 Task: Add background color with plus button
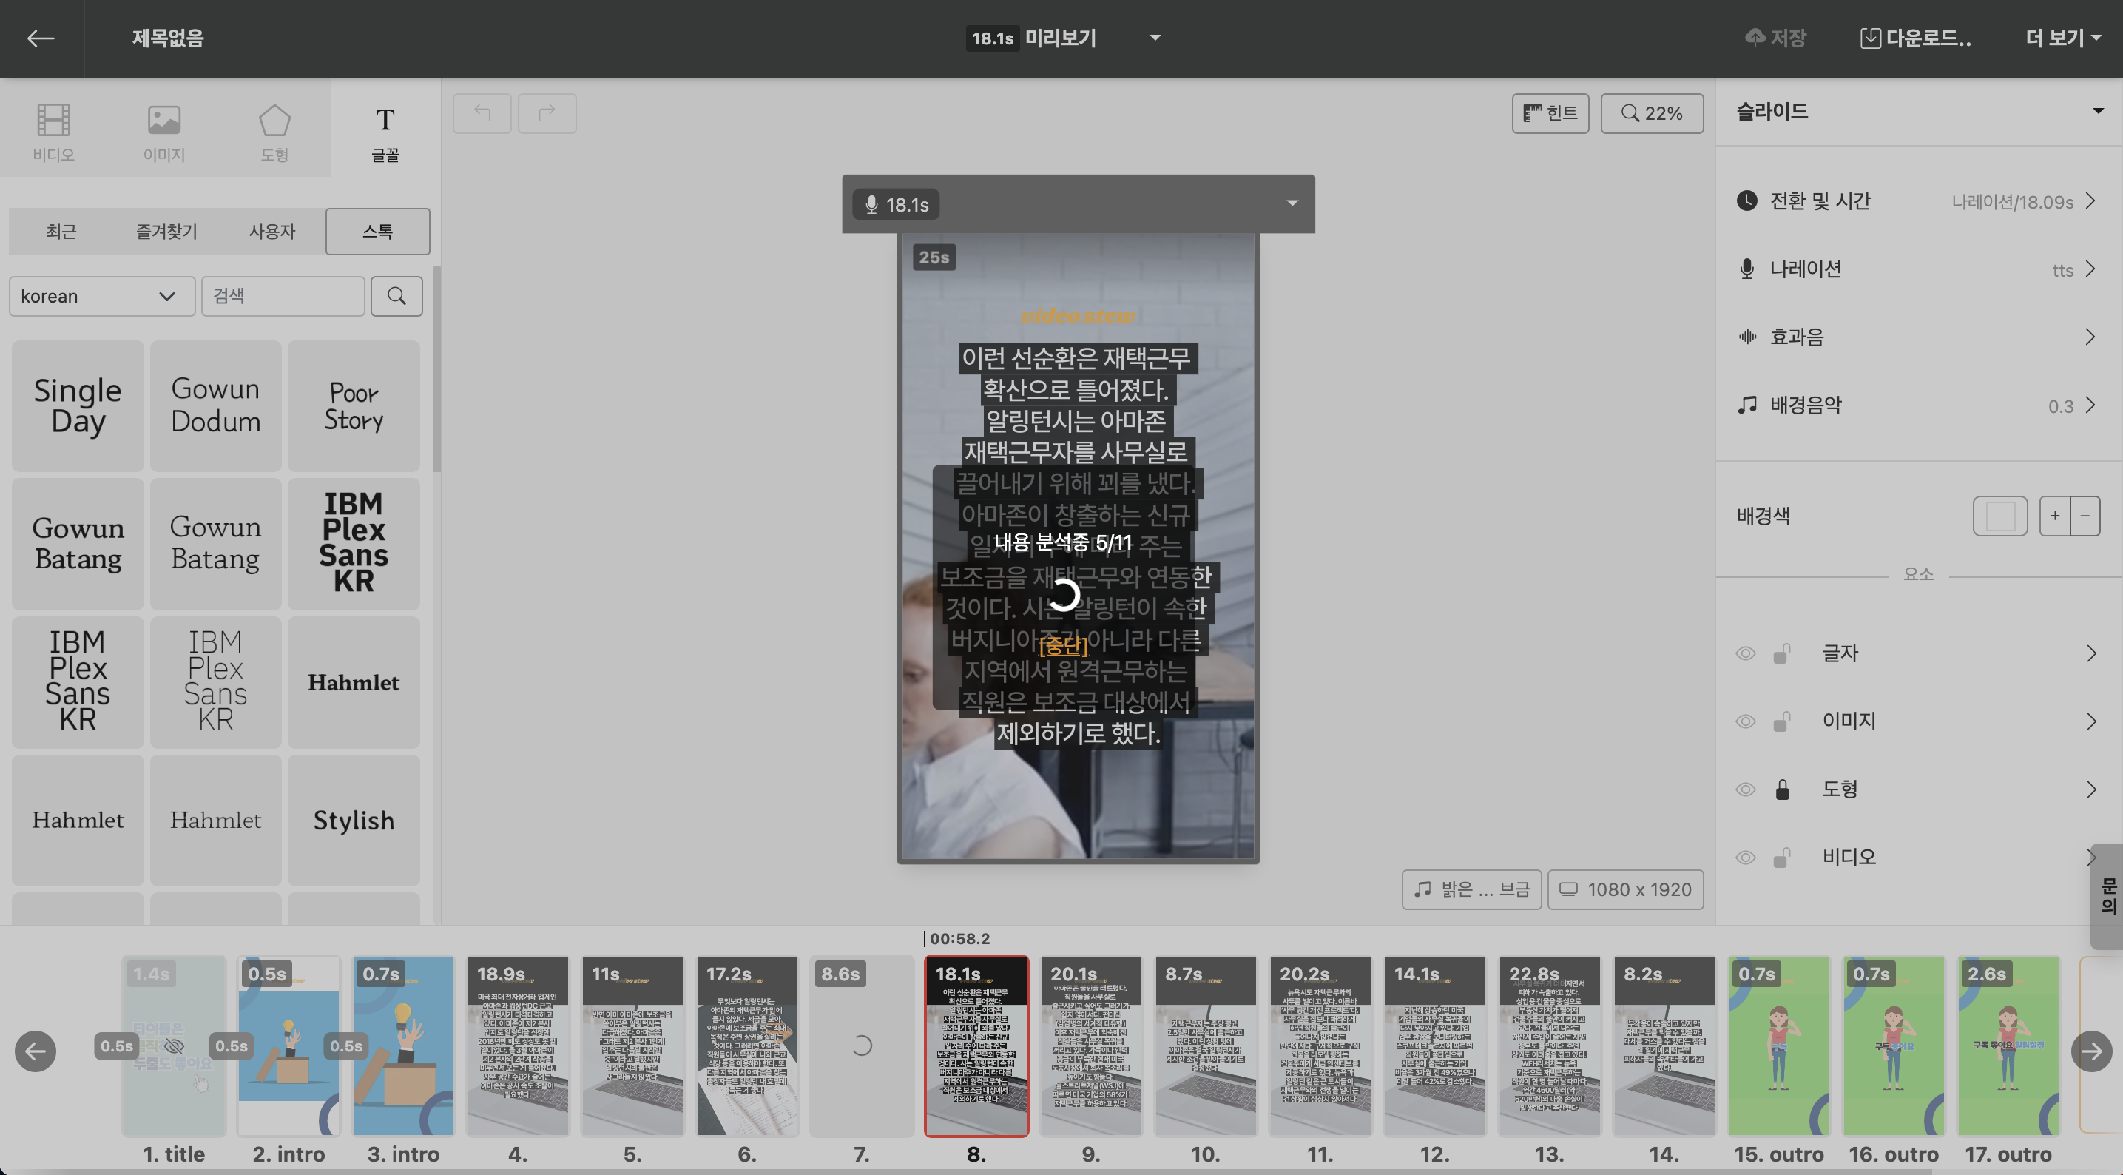(x=2055, y=516)
